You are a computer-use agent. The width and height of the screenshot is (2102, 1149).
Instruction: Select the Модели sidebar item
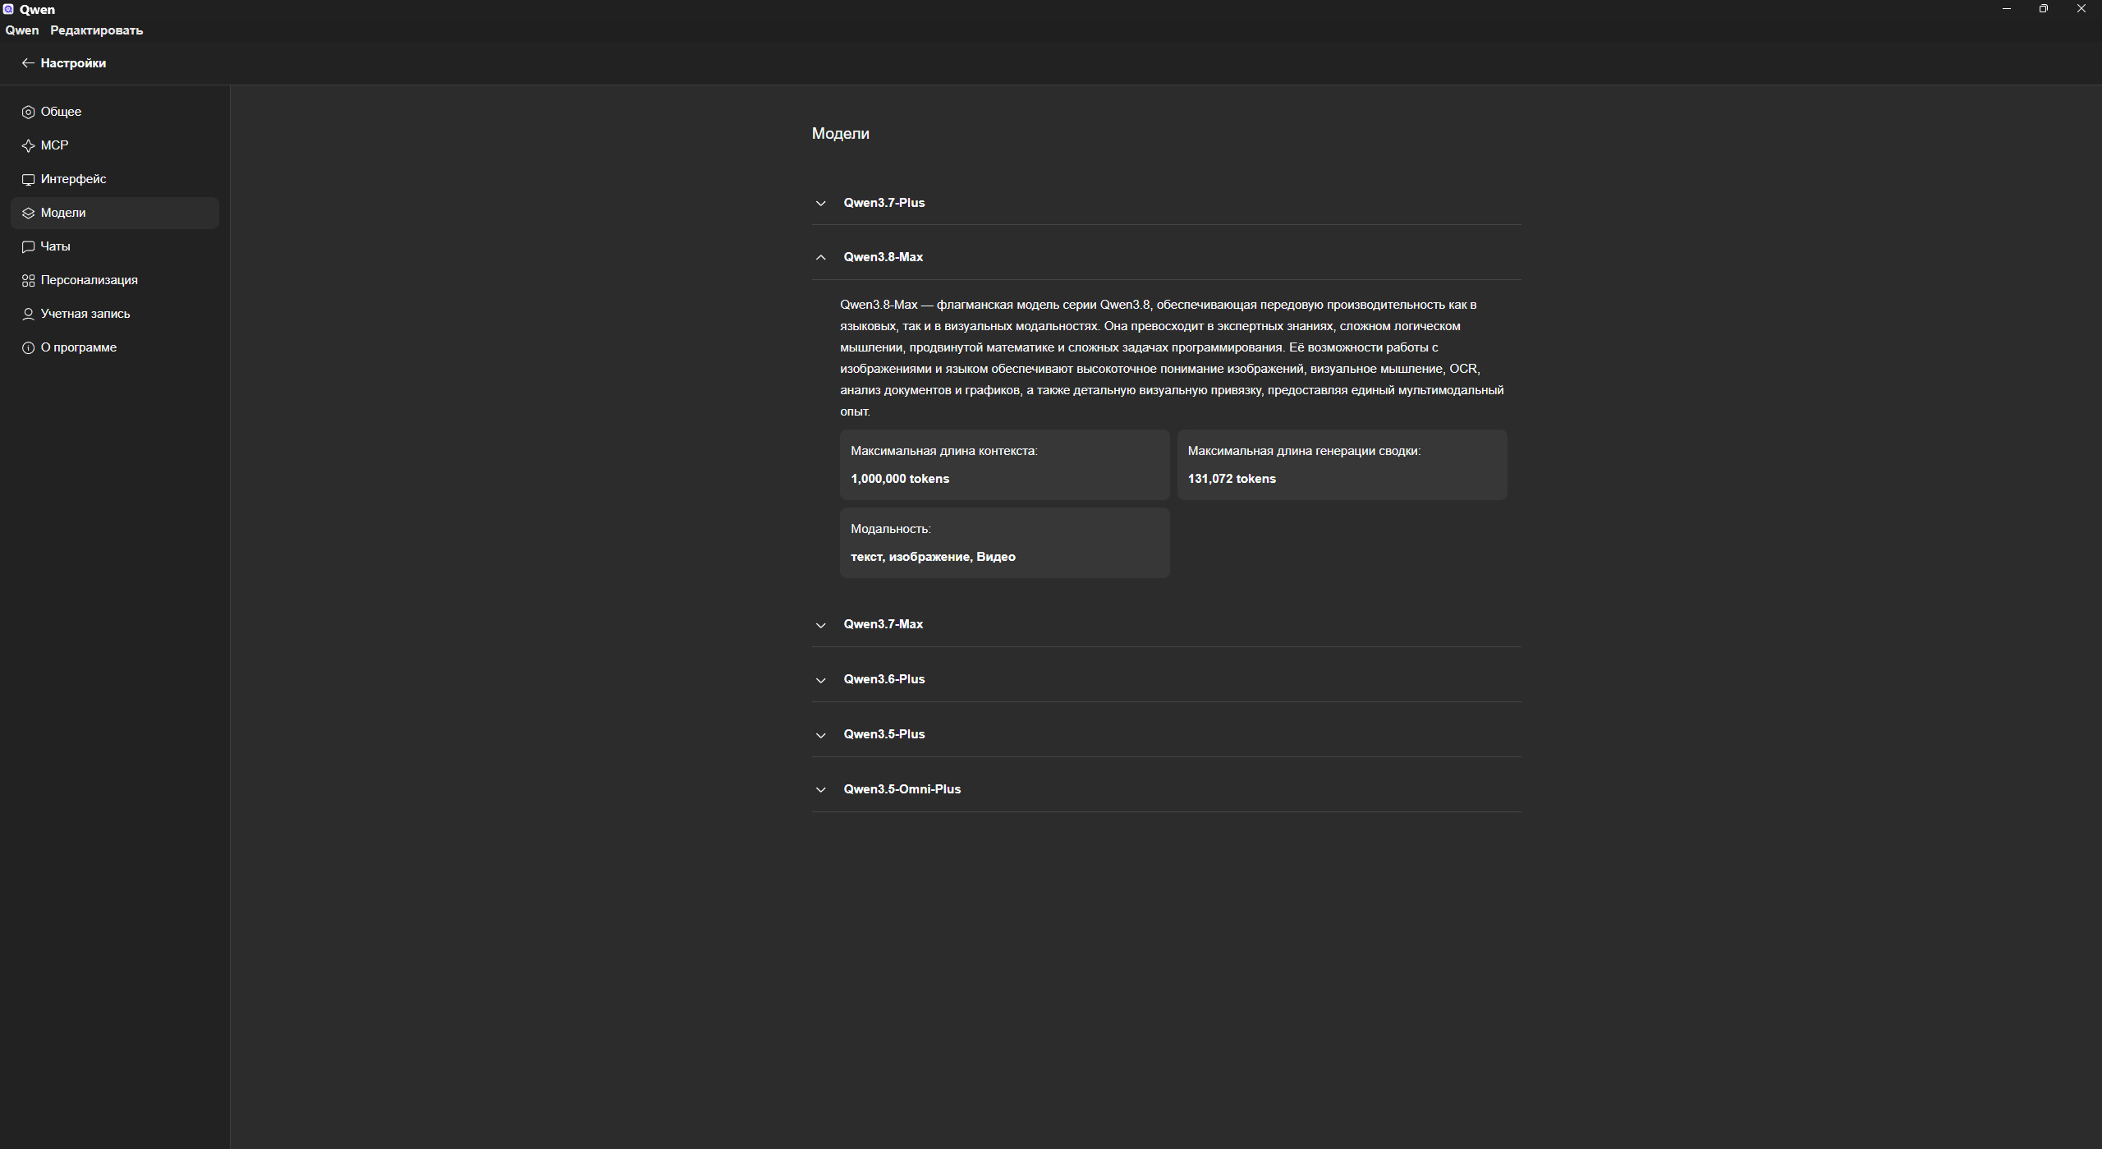pyautogui.click(x=115, y=213)
